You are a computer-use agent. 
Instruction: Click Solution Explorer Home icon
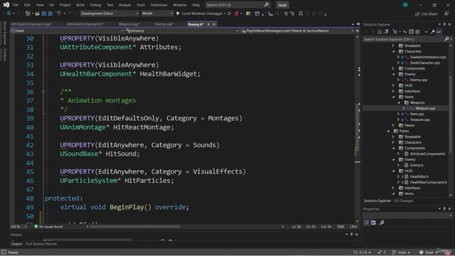[379, 32]
